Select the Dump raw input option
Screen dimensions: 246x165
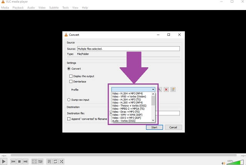pyautogui.click(x=69, y=100)
